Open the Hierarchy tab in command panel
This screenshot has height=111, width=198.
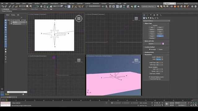pyautogui.click(x=151, y=15)
